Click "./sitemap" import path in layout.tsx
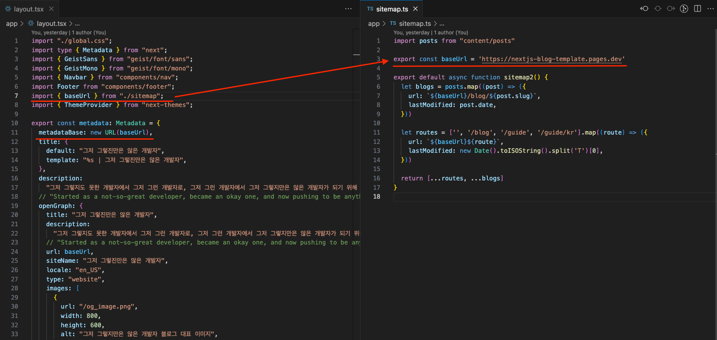Screen dimensions: 717x340 coord(140,96)
